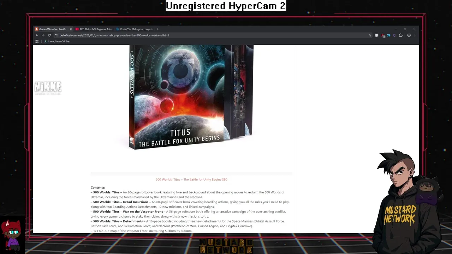Open the Bitwarden shield extension
Viewport: 452px width, 254px height.
pos(376,35)
